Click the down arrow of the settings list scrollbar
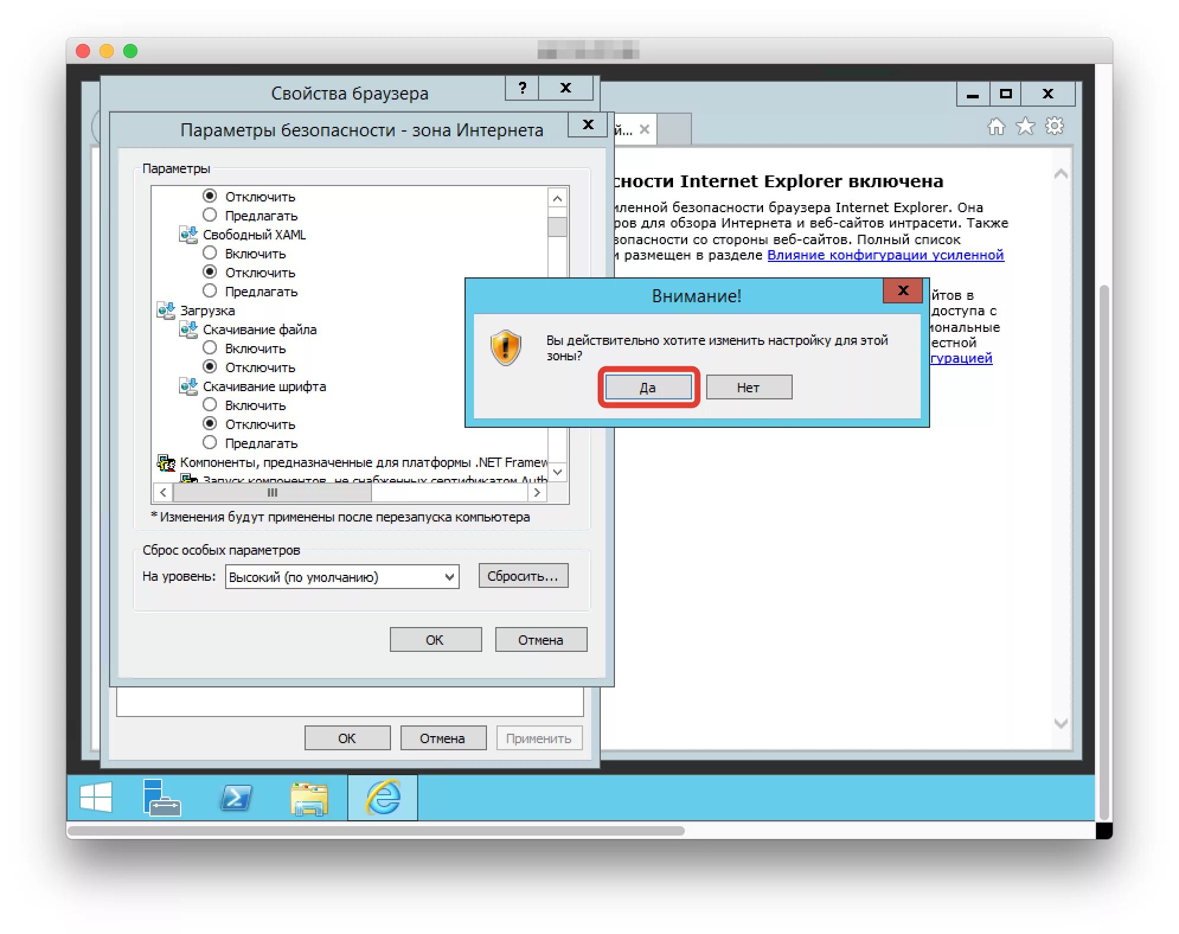 557,472
